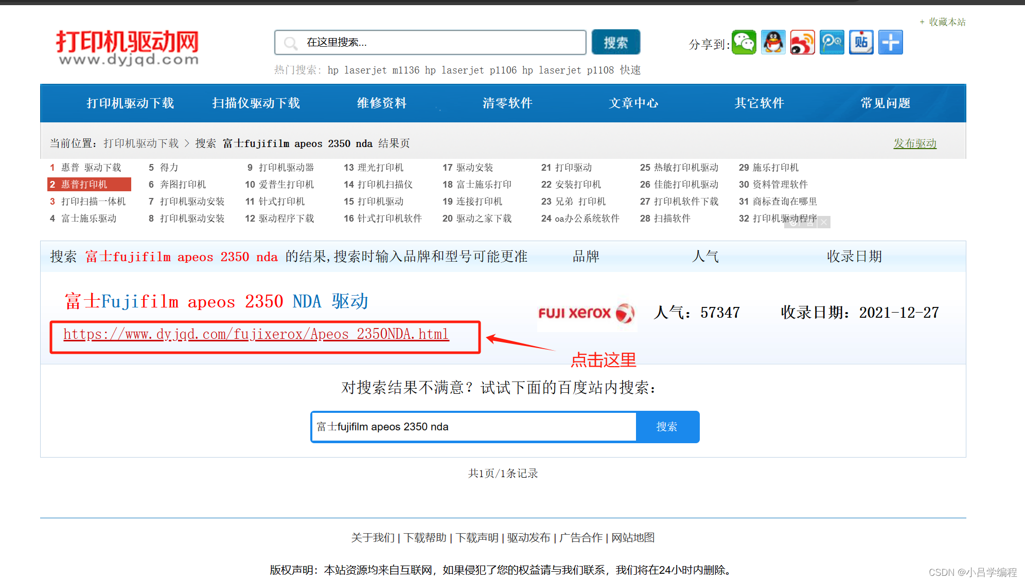This screenshot has width=1025, height=582.
Task: Click the top 搜索 button
Action: click(x=615, y=43)
